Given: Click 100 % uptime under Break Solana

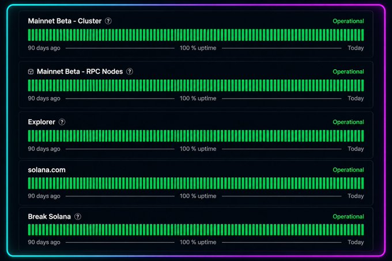Looking at the screenshot, I should coord(198,242).
